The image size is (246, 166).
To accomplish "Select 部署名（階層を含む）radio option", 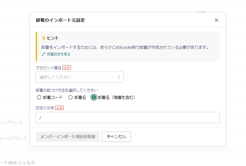I will pos(94,97).
